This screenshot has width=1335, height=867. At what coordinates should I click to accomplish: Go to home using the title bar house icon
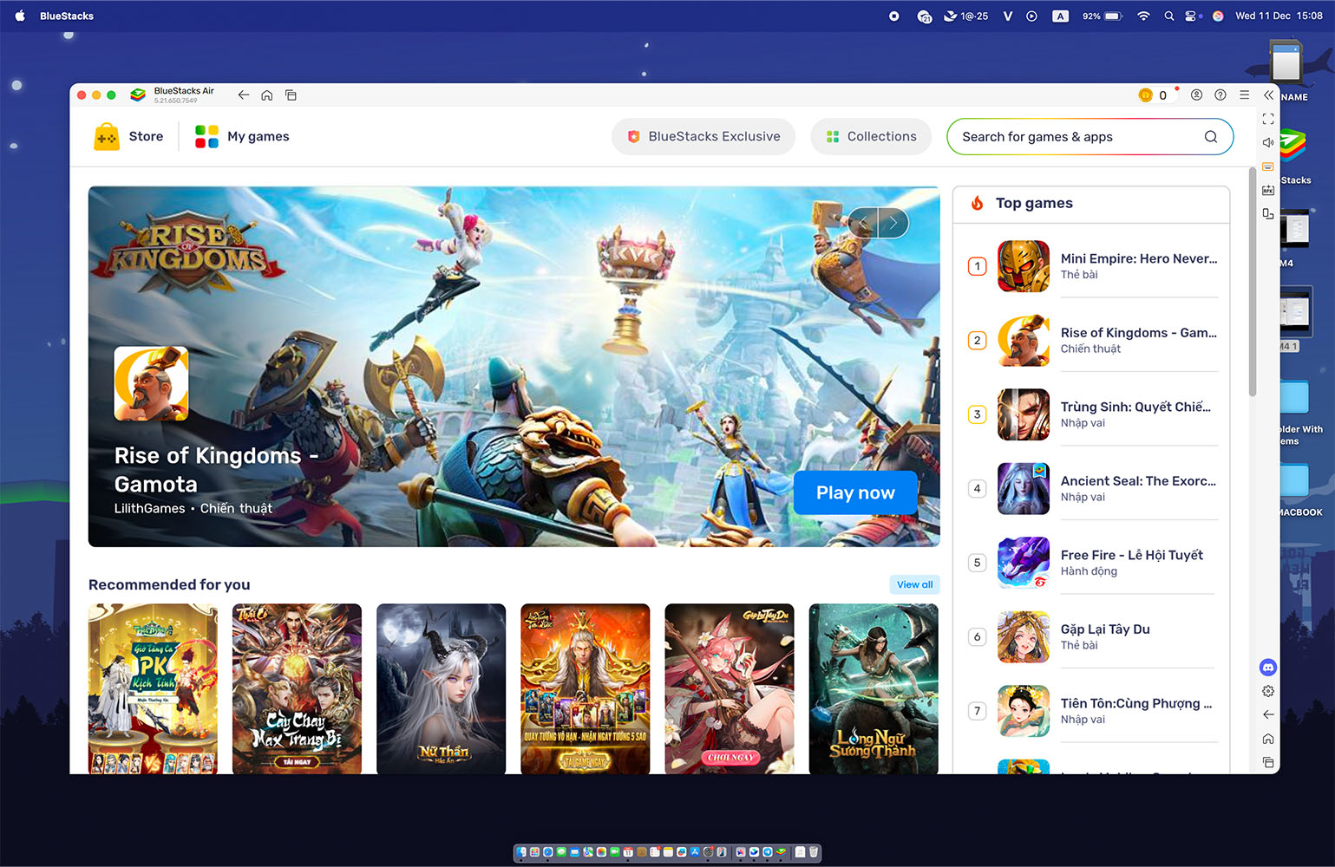click(267, 95)
